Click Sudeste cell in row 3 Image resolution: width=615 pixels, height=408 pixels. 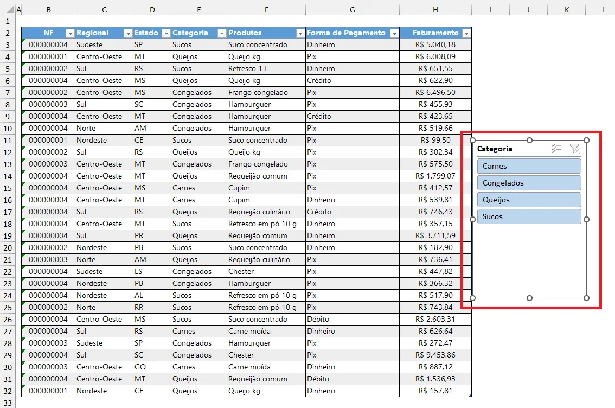[x=104, y=44]
